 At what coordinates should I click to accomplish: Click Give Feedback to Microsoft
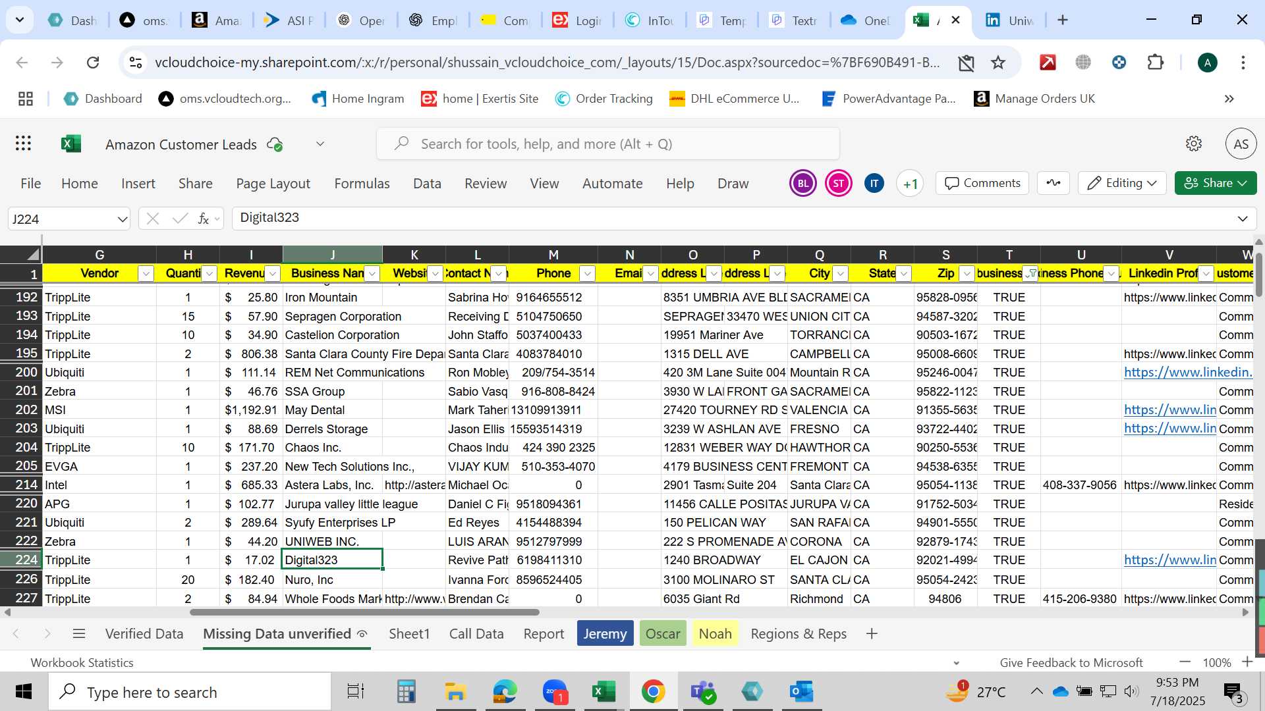(1071, 663)
